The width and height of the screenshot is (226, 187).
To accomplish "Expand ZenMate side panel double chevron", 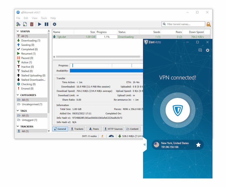I will tap(145, 144).
